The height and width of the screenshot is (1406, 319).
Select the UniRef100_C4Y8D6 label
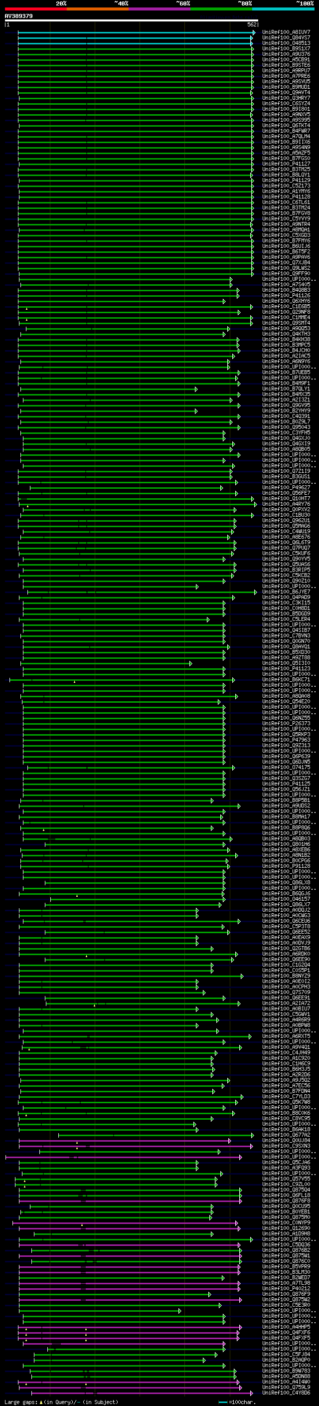point(286,1393)
